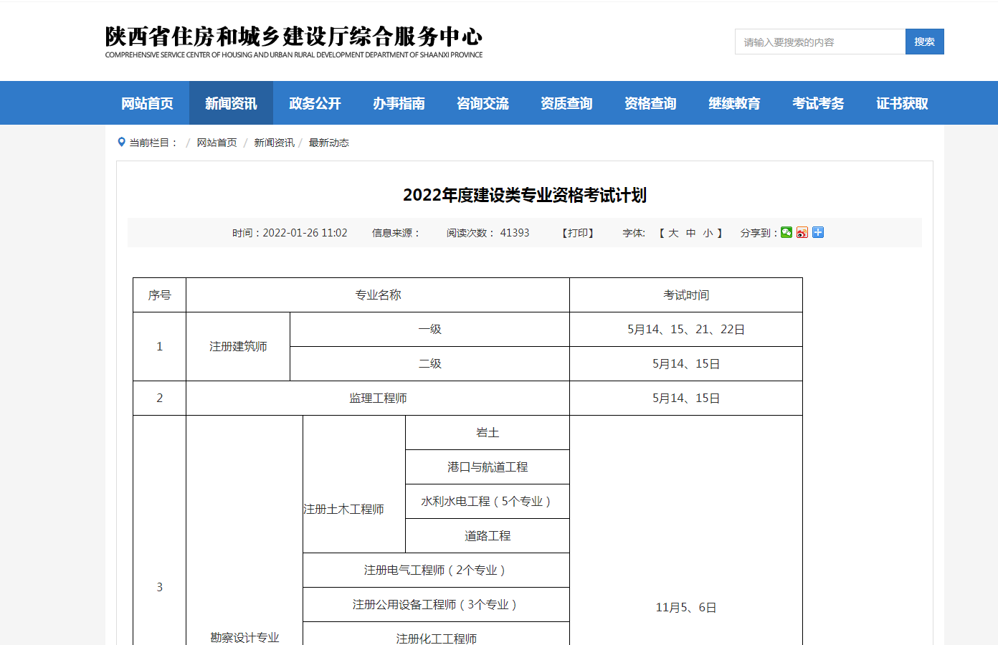The image size is (998, 645).
Task: Set font size to 中
Action: [x=690, y=233]
